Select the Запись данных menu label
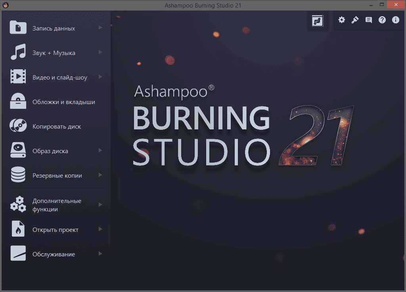 coord(54,28)
